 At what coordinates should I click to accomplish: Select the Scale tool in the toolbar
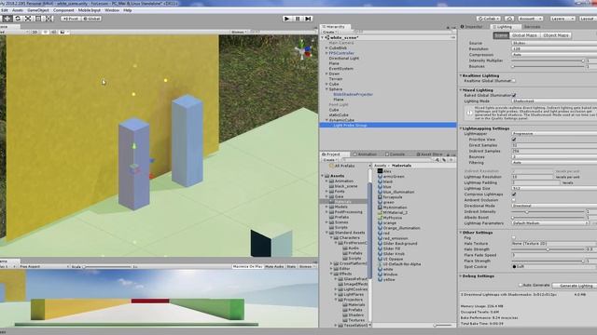tap(28, 19)
